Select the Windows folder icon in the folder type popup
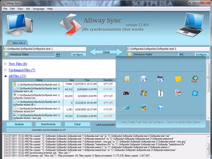The image size is (212, 159). point(127,79)
